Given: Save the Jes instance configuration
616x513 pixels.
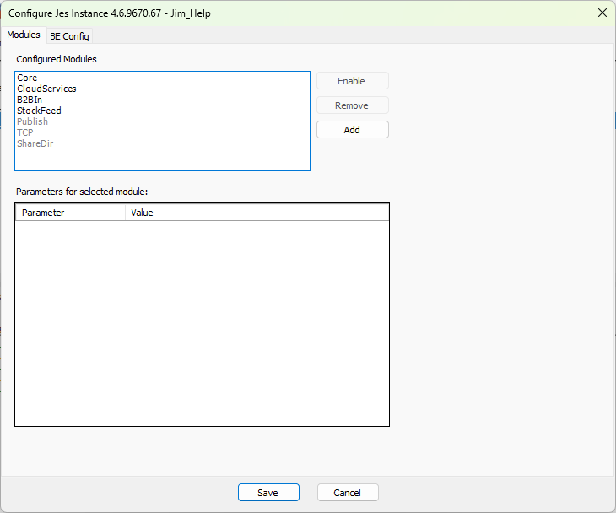Looking at the screenshot, I should click(268, 493).
